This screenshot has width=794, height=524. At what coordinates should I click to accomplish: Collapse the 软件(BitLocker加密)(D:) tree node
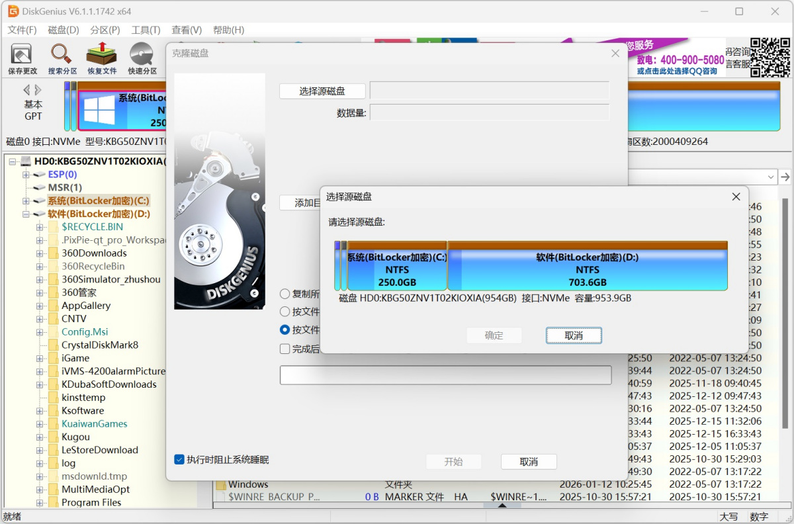pyautogui.click(x=26, y=214)
